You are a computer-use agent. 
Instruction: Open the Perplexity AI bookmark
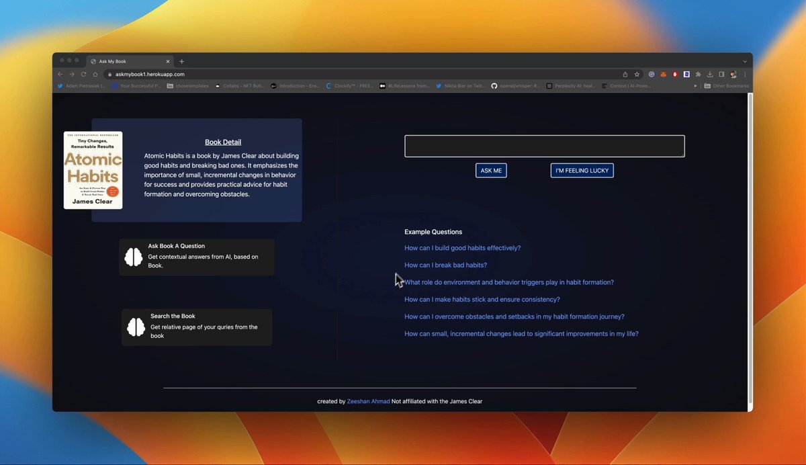(x=571, y=86)
